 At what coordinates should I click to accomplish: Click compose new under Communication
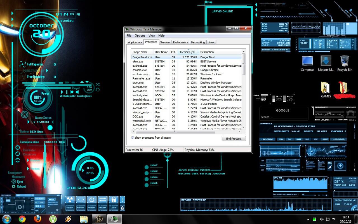coord(54,142)
